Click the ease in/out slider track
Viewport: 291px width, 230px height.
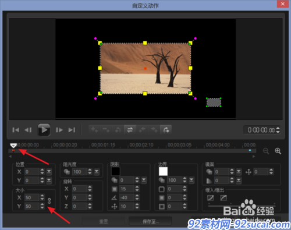pyautogui.click(x=242, y=206)
